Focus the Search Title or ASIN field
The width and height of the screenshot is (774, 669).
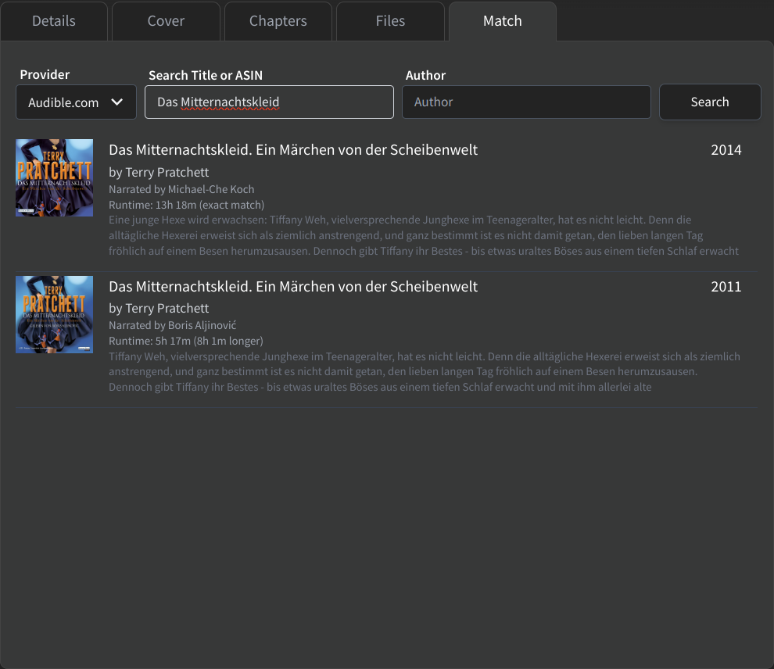(x=269, y=102)
